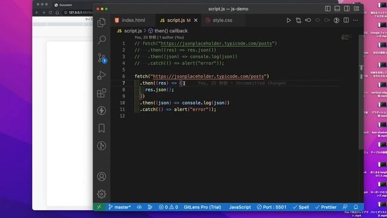Click the GitLens author codelens above line 1
Image resolution: width=387 pixels, height=218 pixels.
click(159, 38)
